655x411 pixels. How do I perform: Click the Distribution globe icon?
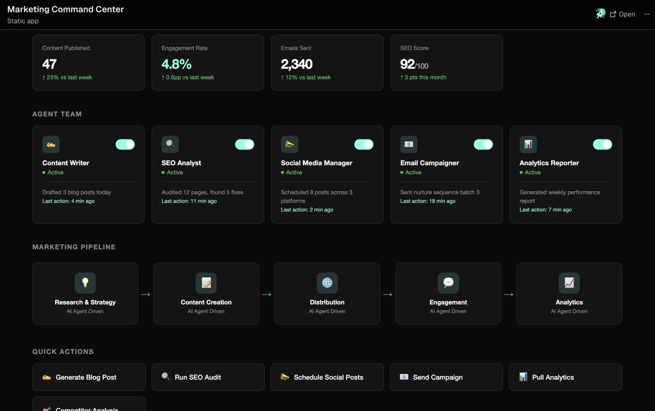point(327,283)
